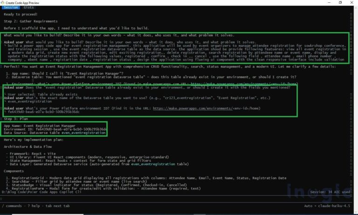Click 'Session: 34 AIC used' status text
This screenshot has height=215, width=358.
pos(330,192)
